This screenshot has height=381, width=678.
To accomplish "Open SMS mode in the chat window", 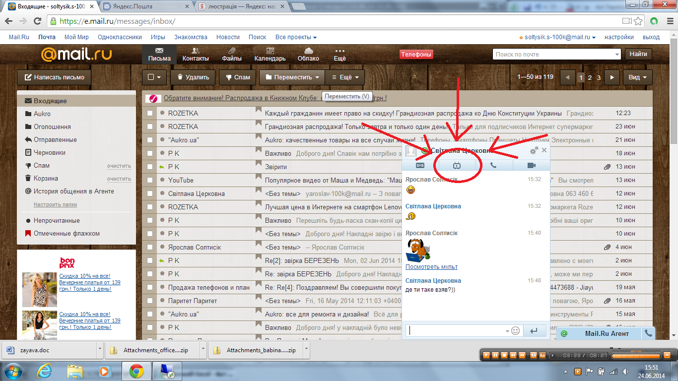I will [x=420, y=165].
